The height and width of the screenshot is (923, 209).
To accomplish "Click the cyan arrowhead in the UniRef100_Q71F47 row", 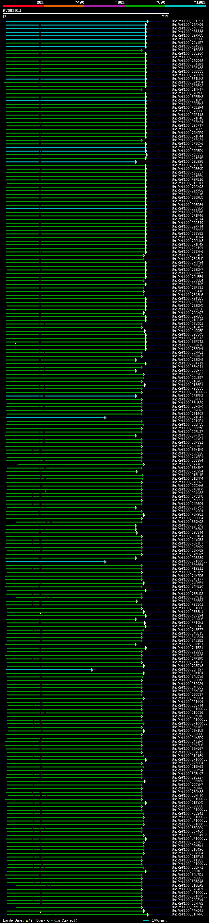I will pyautogui.click(x=105, y=418).
